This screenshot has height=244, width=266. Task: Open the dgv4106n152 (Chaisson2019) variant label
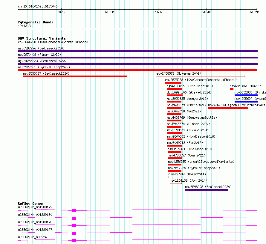point(190,86)
